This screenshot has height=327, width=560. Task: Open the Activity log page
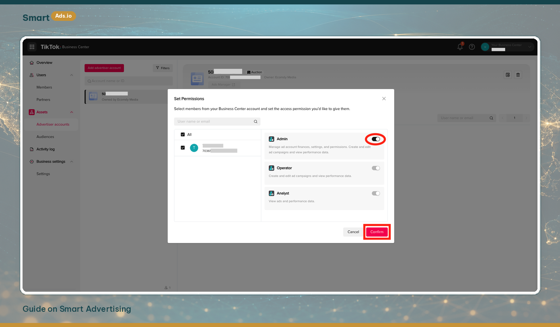[45, 149]
